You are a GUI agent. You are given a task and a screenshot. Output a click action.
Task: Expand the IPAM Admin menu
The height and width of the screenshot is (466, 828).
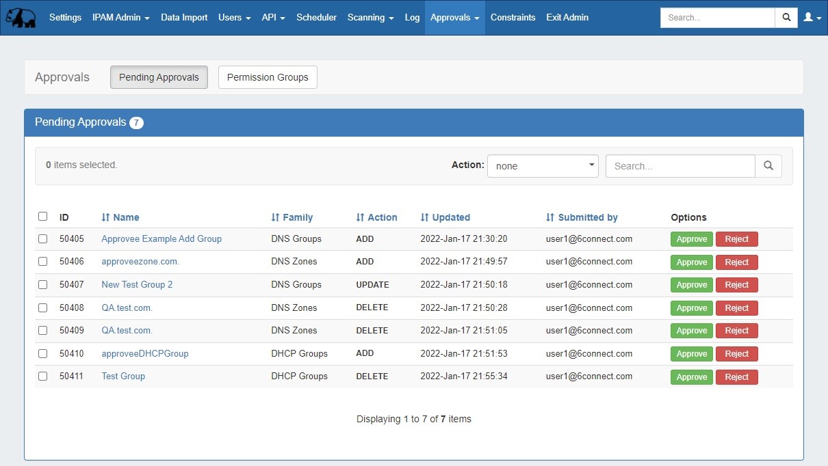click(x=121, y=18)
